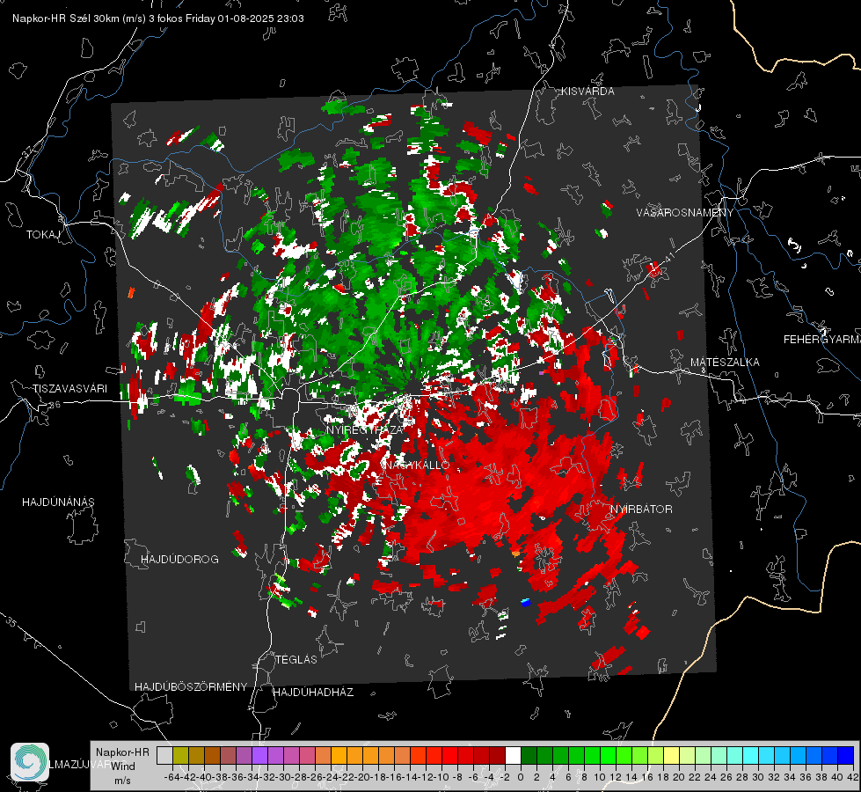Click the MÁTÉSZALKA town label
This screenshot has width=861, height=792.
(x=725, y=363)
